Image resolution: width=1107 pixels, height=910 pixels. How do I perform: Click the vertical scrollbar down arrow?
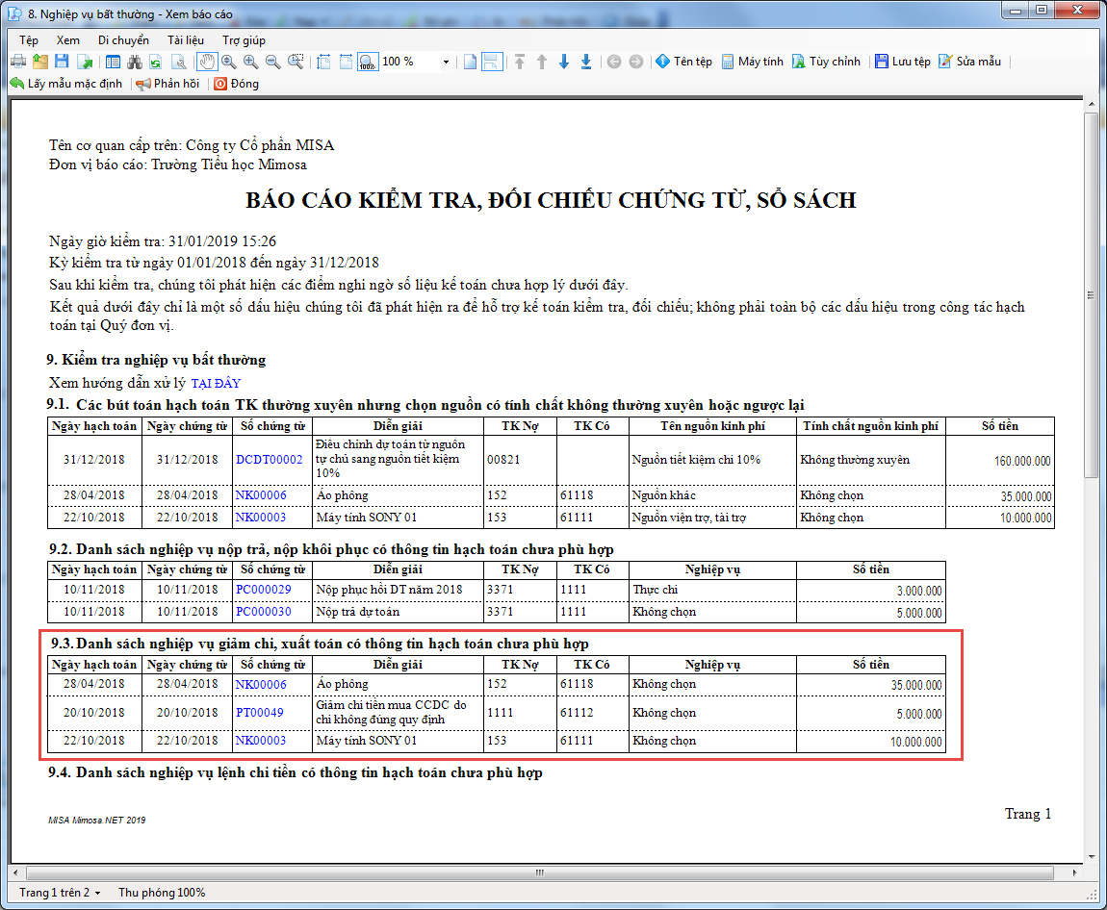(1091, 856)
